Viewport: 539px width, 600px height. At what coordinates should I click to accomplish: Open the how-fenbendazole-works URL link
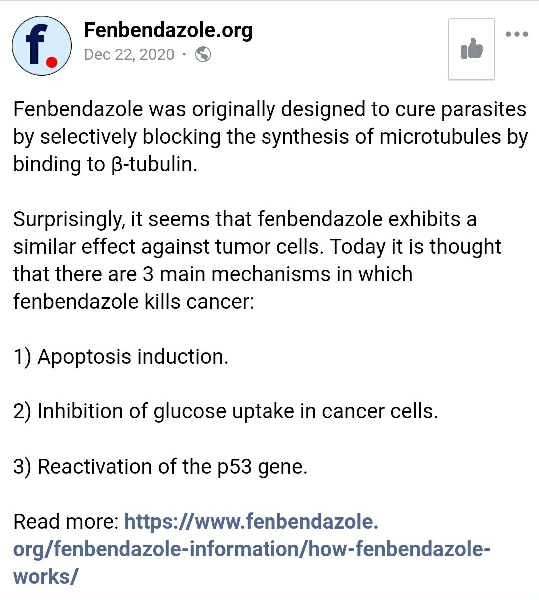coord(252,549)
